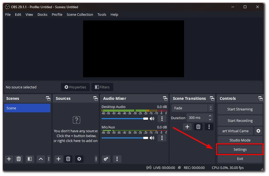
Task: Delete transition with trash icon
Action: [198, 127]
